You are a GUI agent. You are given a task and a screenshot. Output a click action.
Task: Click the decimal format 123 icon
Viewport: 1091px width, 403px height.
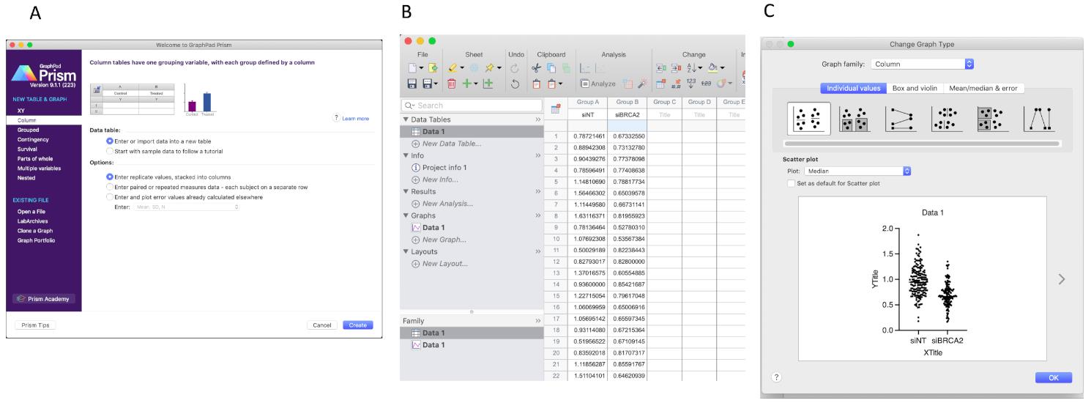tap(690, 84)
